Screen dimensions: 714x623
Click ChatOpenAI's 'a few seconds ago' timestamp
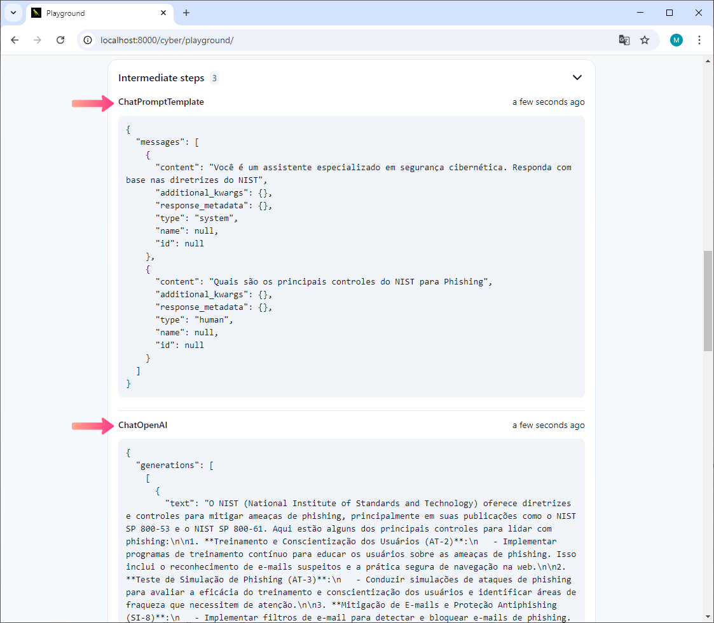[548, 425]
